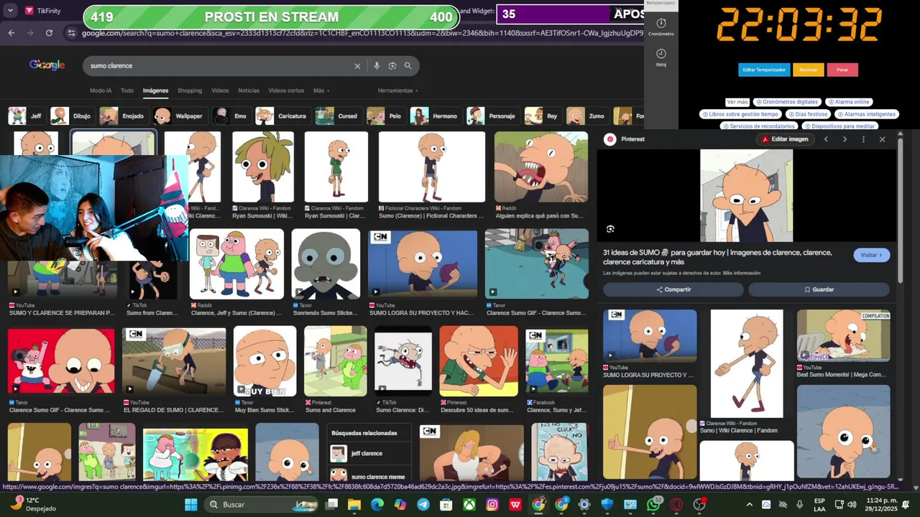
Task: Open Instagram from the taskbar
Action: tap(492, 505)
